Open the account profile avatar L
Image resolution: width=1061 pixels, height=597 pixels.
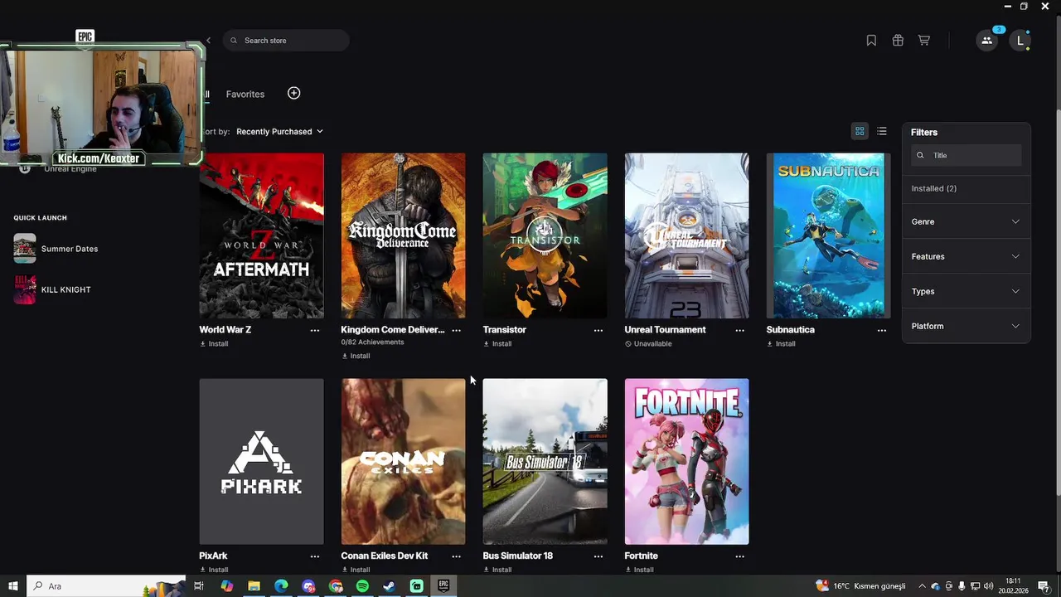[1020, 40]
